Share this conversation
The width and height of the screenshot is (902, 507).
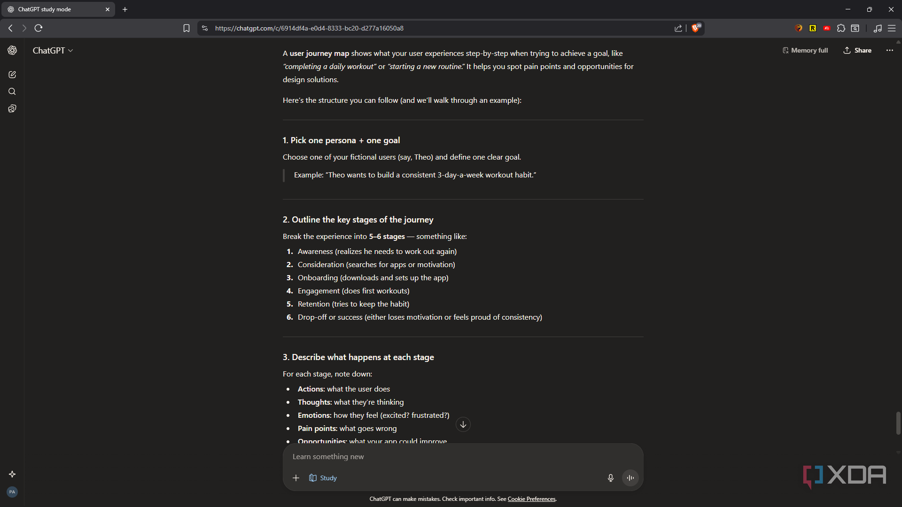click(857, 50)
